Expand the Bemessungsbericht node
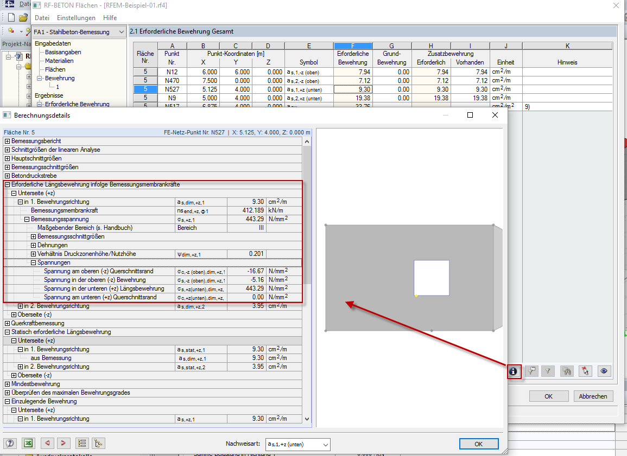The height and width of the screenshot is (456, 627). (7, 141)
